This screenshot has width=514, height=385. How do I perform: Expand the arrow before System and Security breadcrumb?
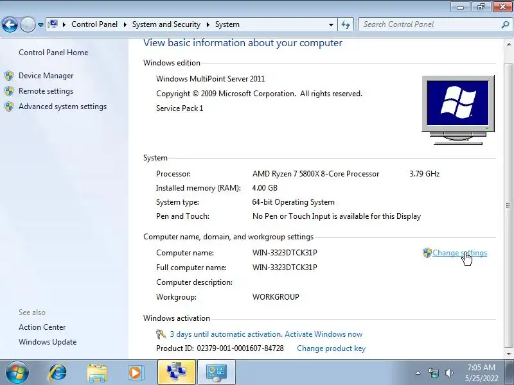coord(125,24)
